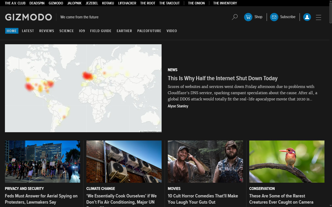Click the GIZMODO logo
The width and height of the screenshot is (332, 207).
(29, 17)
